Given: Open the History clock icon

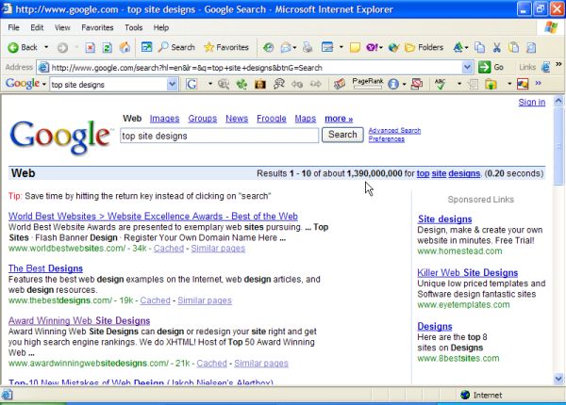Looking at the screenshot, I should [268, 47].
